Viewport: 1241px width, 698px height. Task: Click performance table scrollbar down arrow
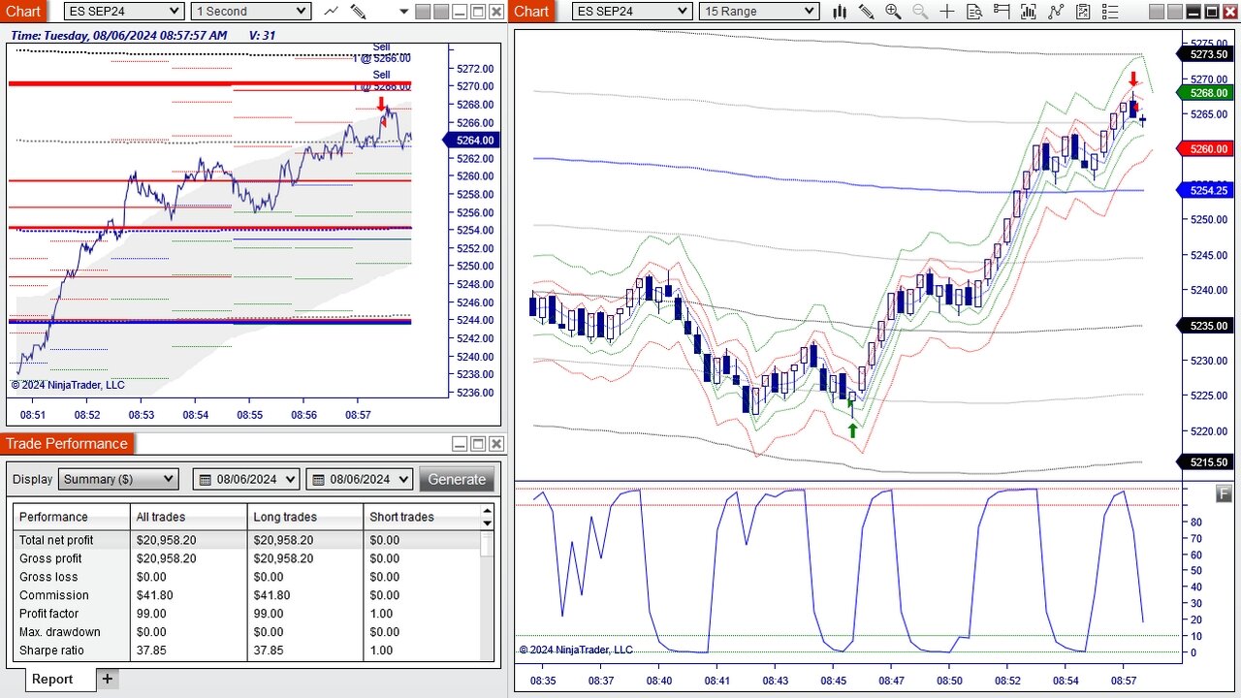(x=488, y=523)
